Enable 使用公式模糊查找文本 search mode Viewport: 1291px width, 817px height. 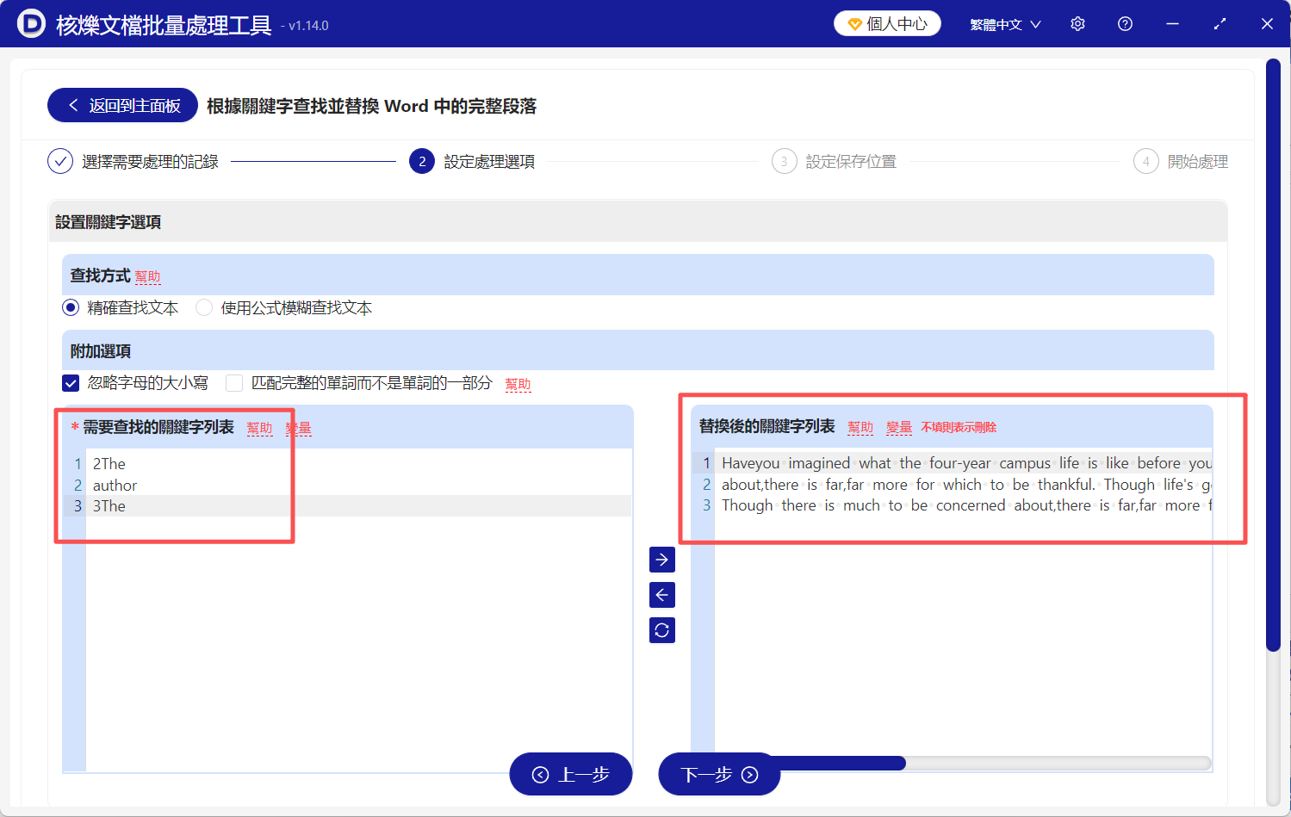pyautogui.click(x=204, y=307)
